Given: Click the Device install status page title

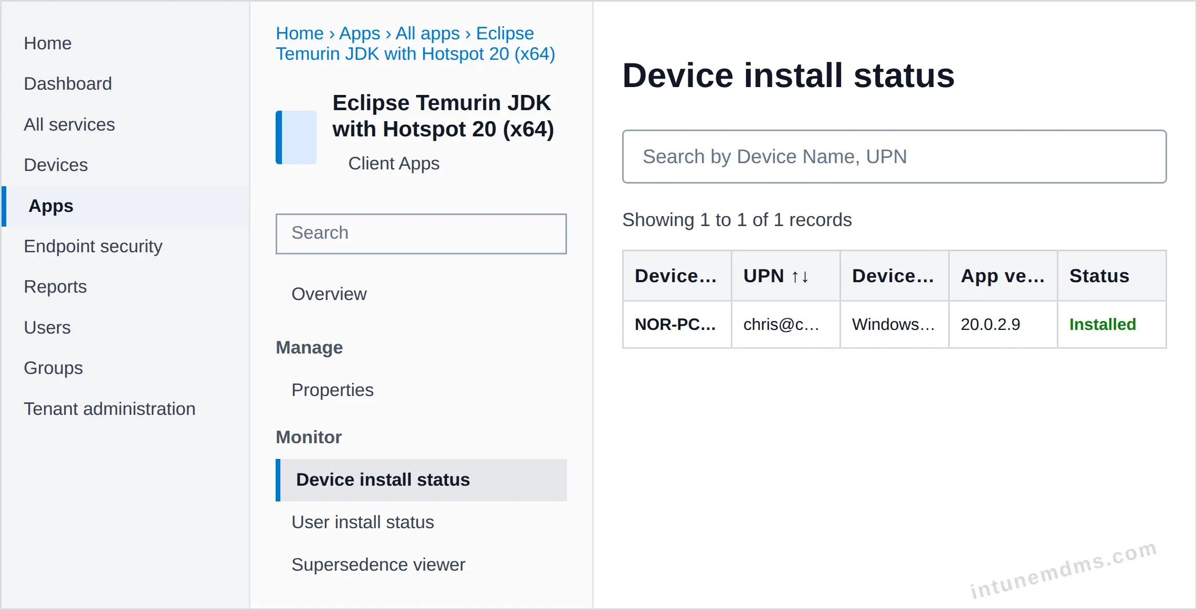Looking at the screenshot, I should (x=788, y=75).
